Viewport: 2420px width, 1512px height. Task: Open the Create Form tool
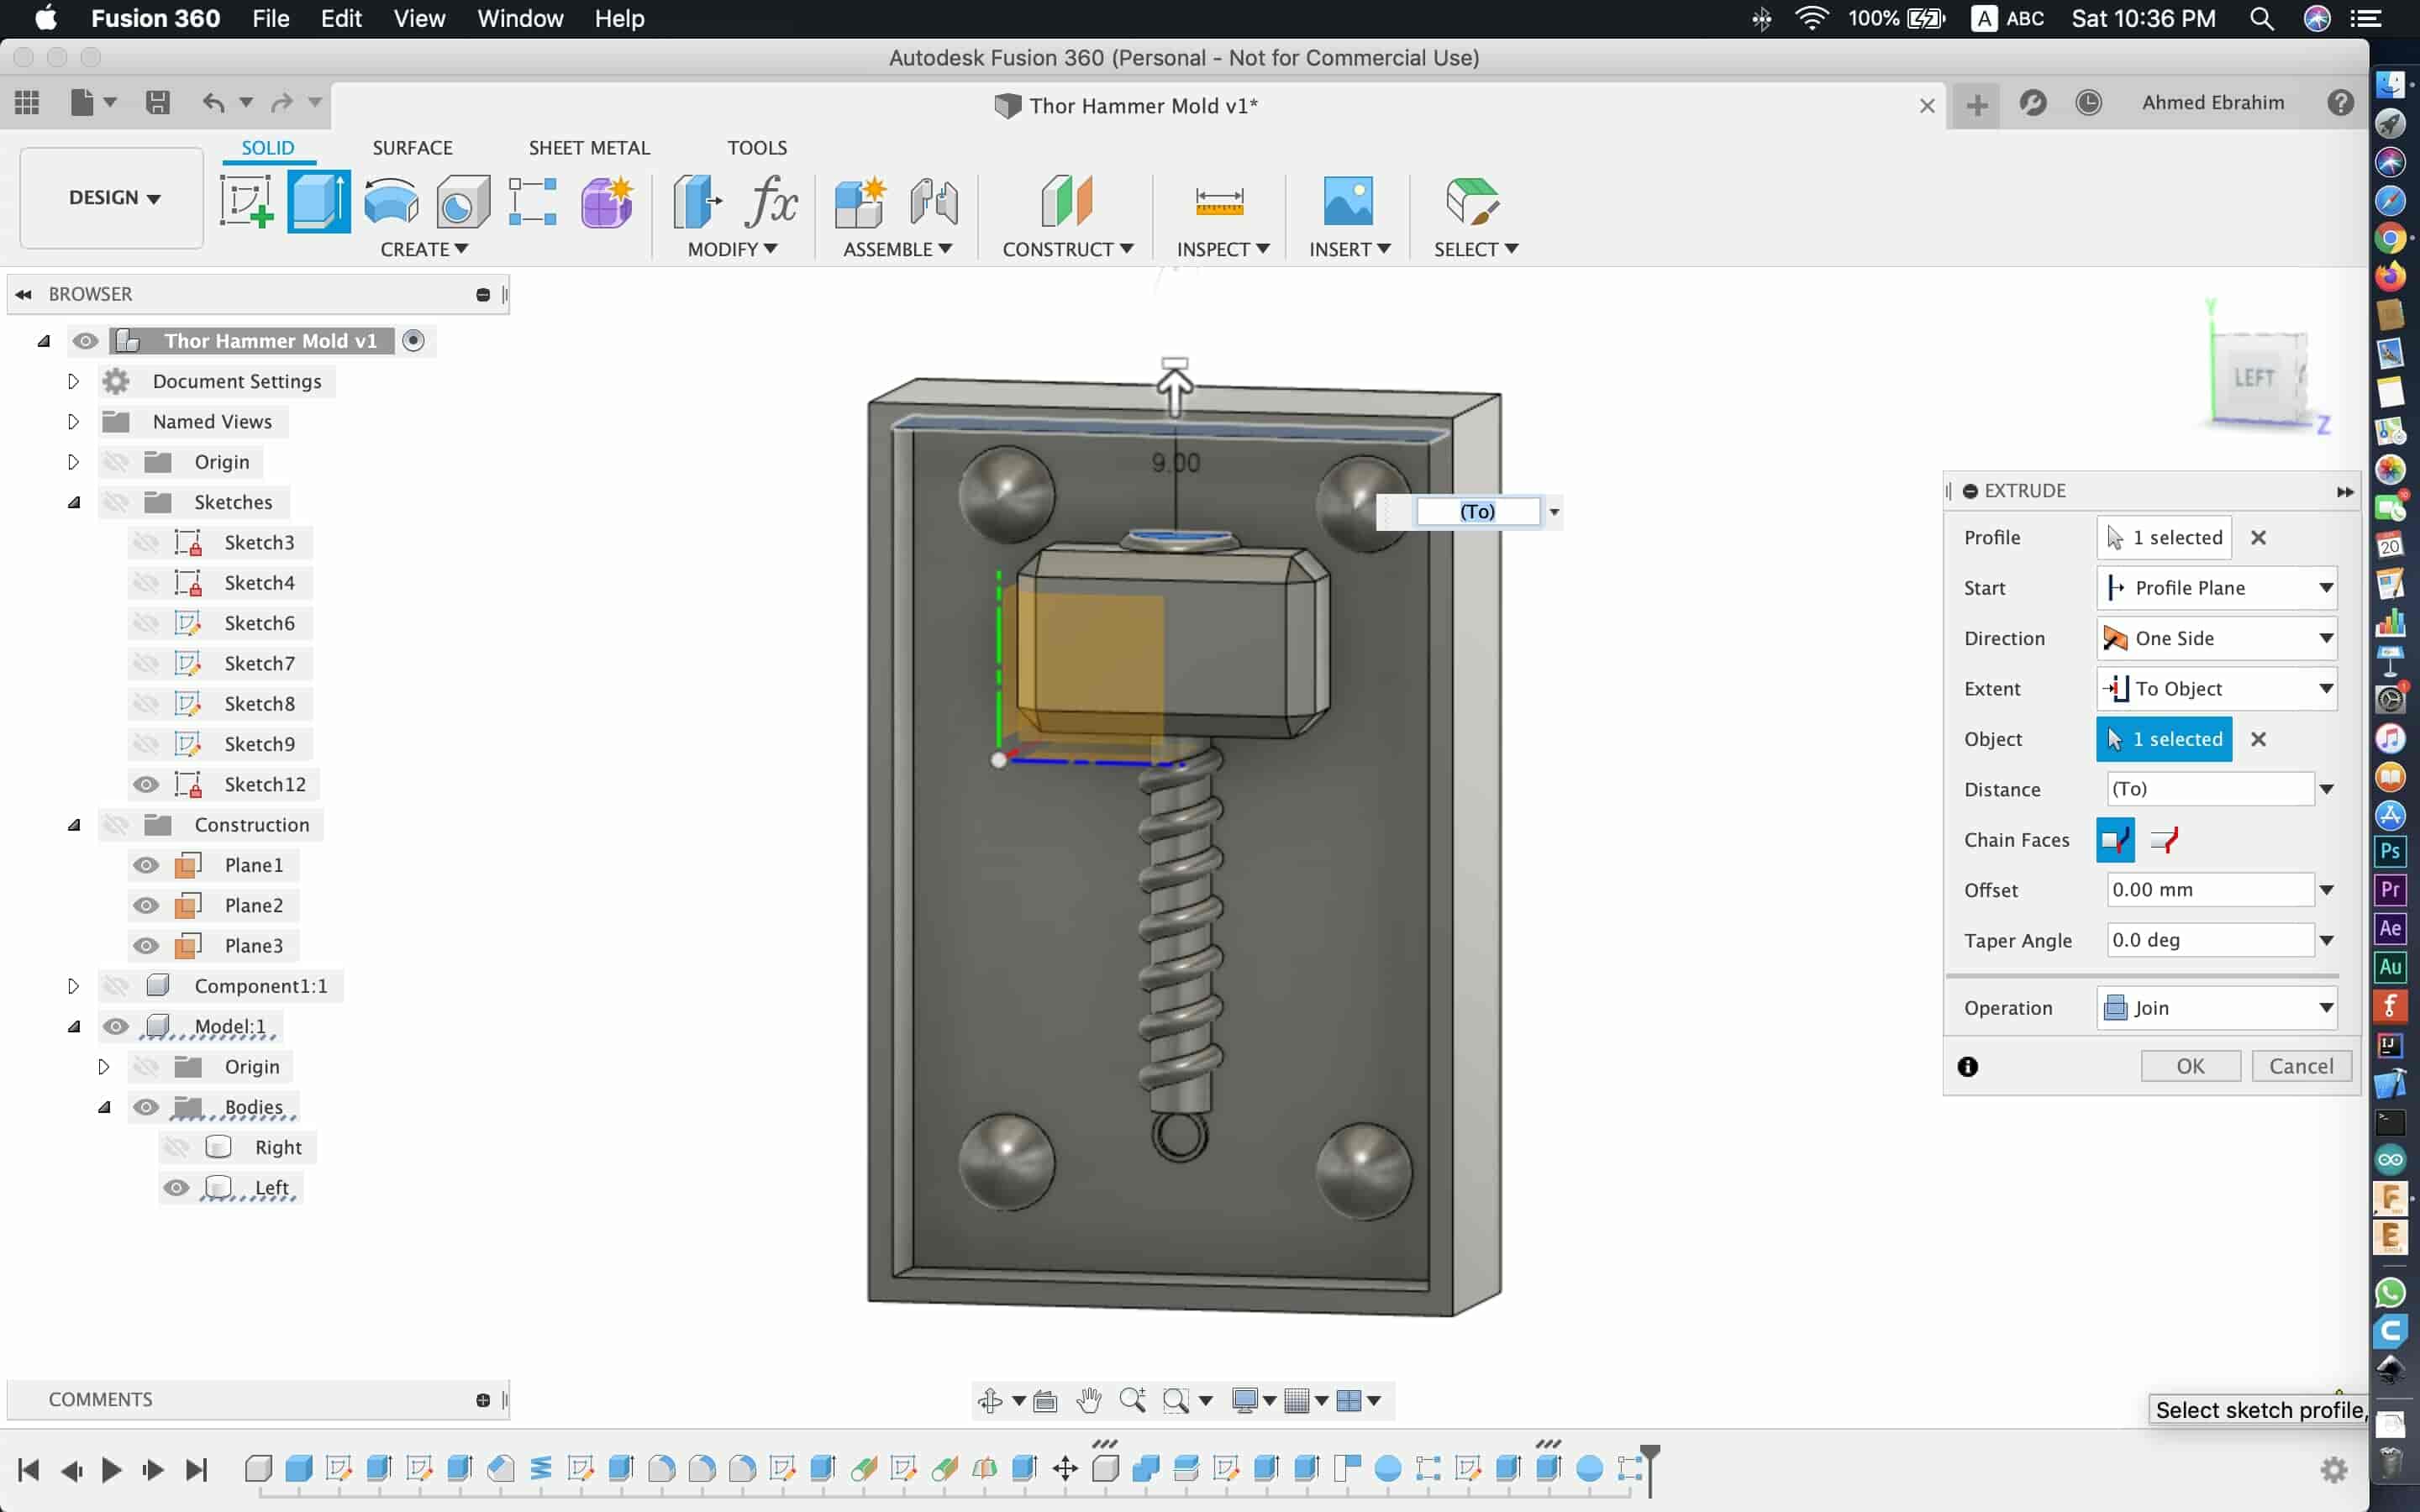pos(606,201)
